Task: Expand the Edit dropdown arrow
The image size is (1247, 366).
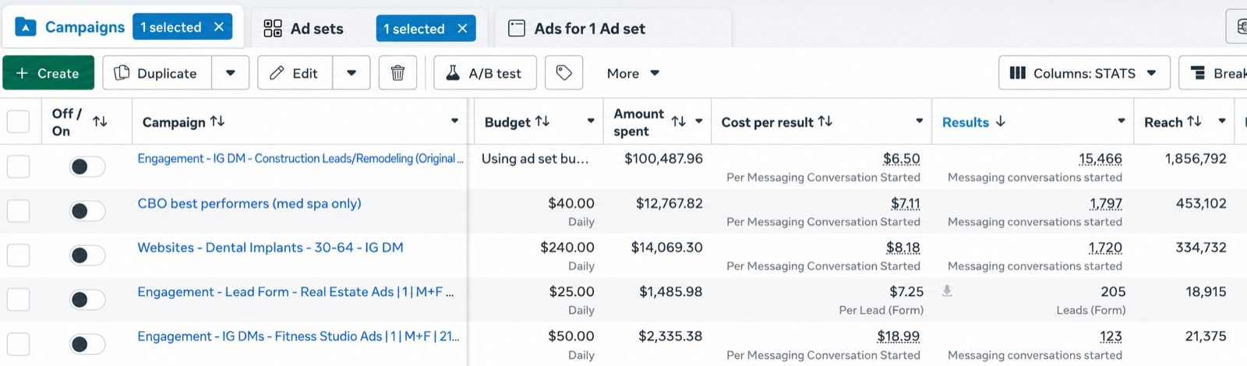Action: coord(351,73)
